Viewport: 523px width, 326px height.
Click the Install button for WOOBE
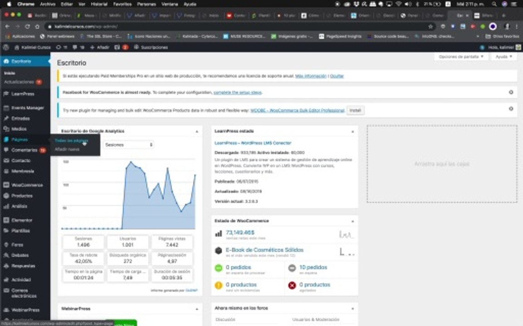click(355, 110)
